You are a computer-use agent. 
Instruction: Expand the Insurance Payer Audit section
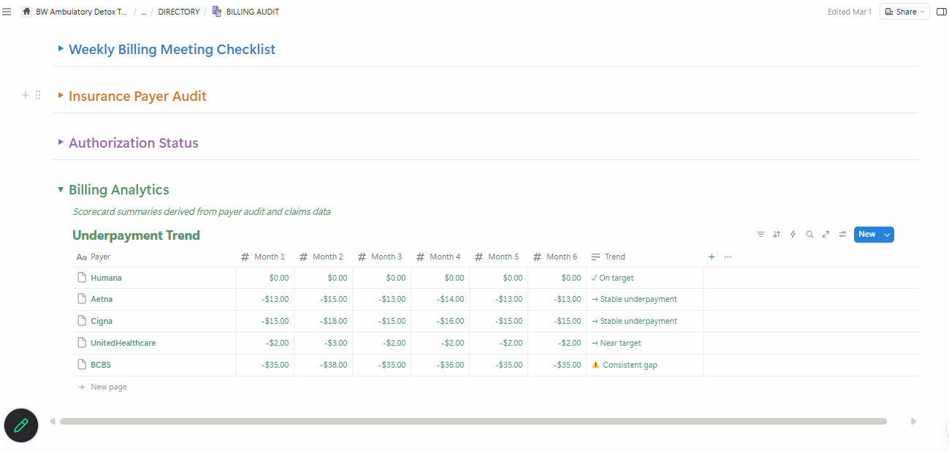[60, 96]
